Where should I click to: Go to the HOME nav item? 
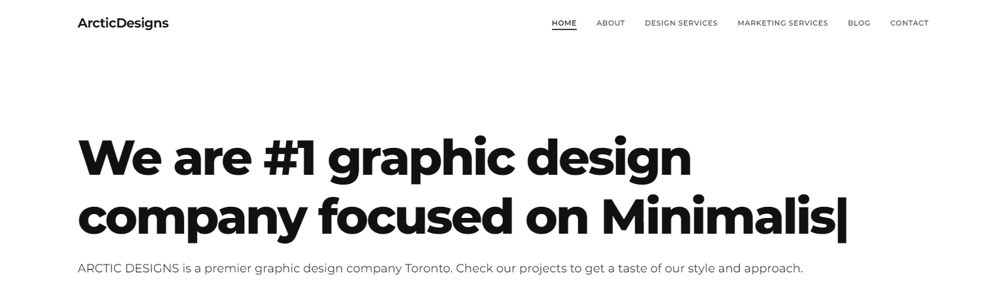coord(564,23)
